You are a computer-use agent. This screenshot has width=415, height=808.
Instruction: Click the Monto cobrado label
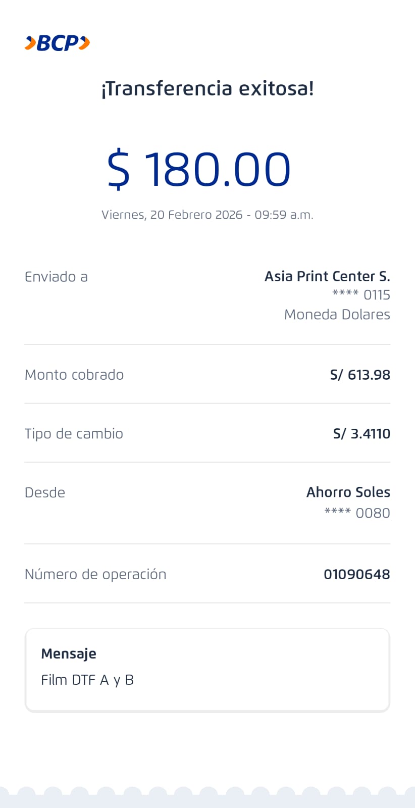(x=74, y=375)
